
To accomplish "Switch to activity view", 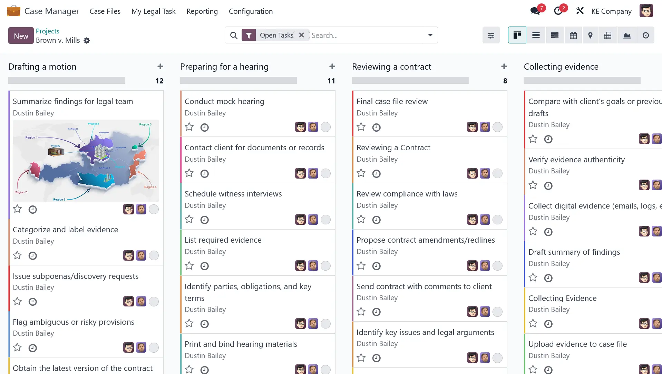I will coord(646,35).
